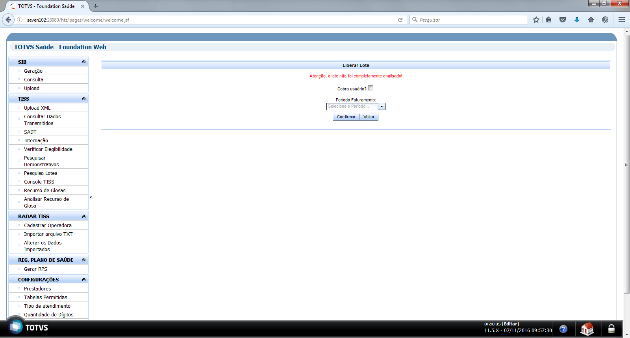
Task: Focus the browser address bar
Action: (209, 20)
